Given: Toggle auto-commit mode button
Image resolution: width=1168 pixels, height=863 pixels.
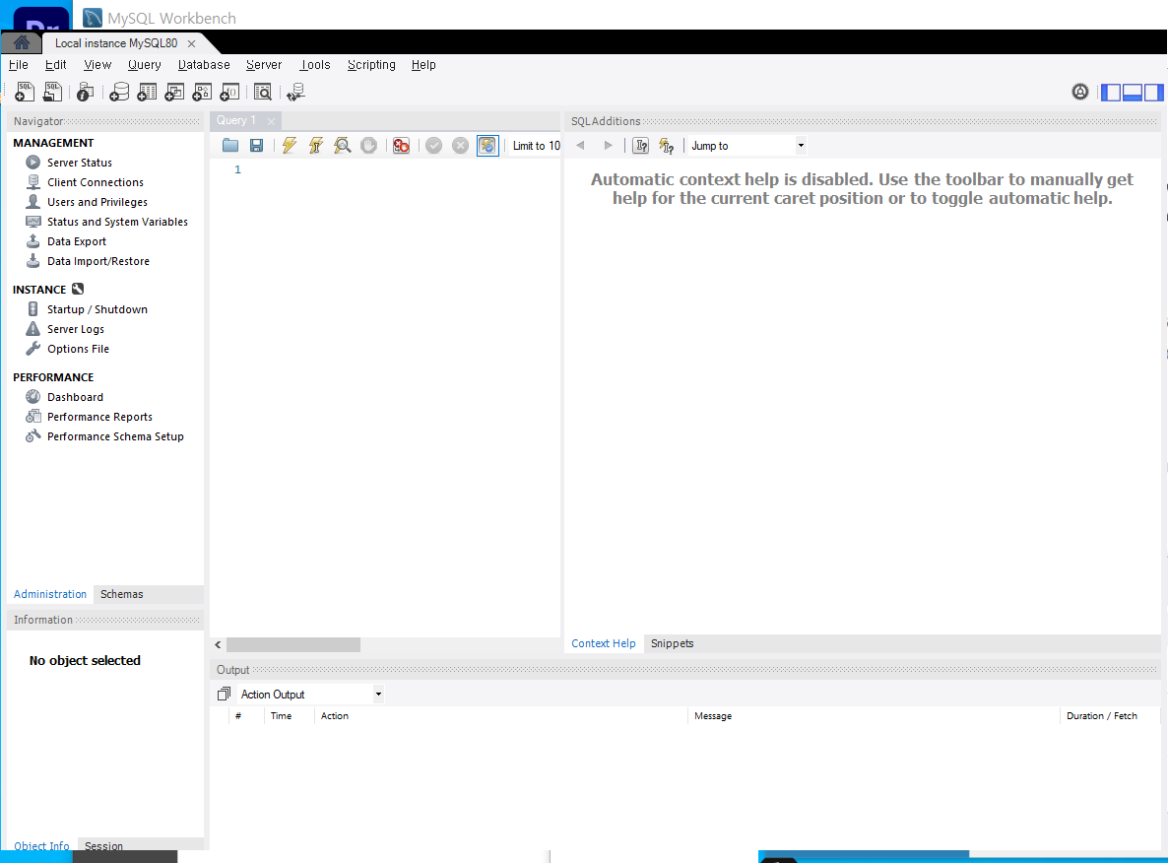Looking at the screenshot, I should click(487, 146).
